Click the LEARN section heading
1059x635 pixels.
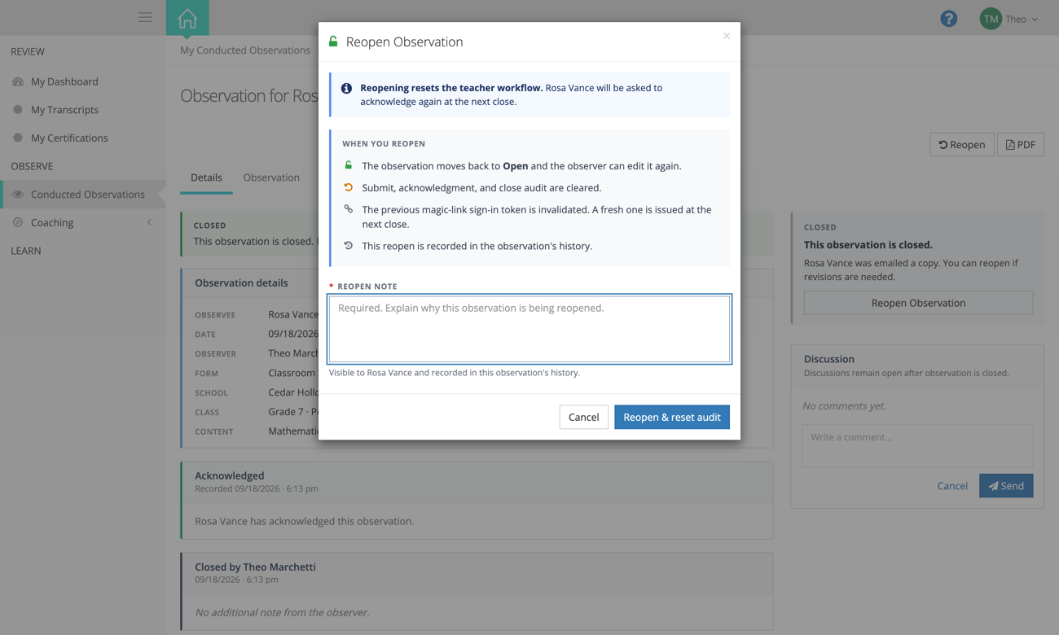pos(26,251)
